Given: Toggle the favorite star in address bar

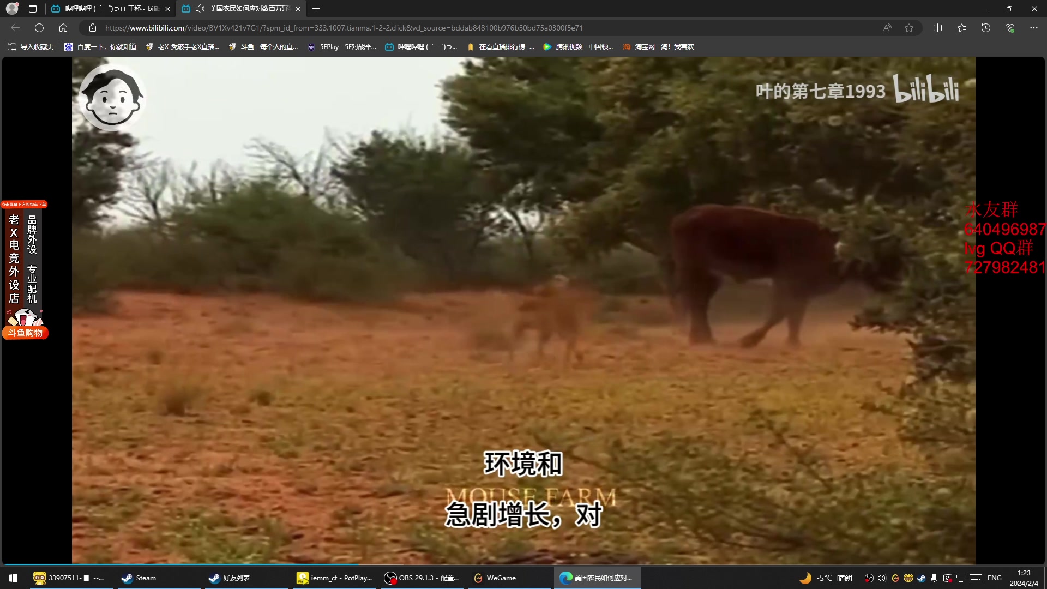Looking at the screenshot, I should pyautogui.click(x=909, y=27).
